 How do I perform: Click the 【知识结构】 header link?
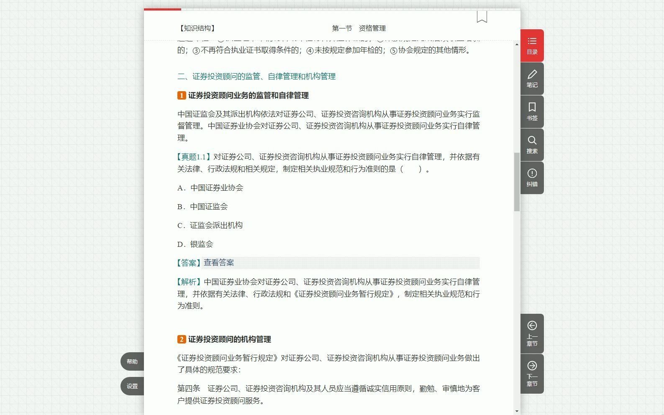[x=197, y=28]
